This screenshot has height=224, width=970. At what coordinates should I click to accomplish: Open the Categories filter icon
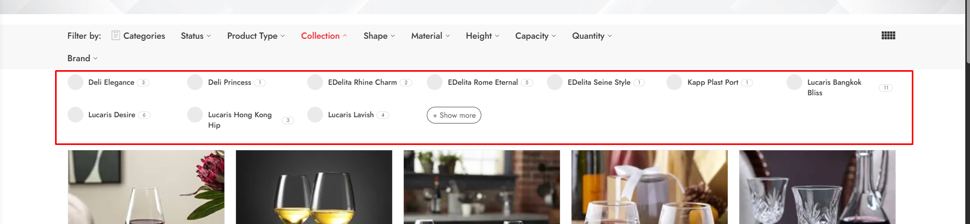[116, 35]
